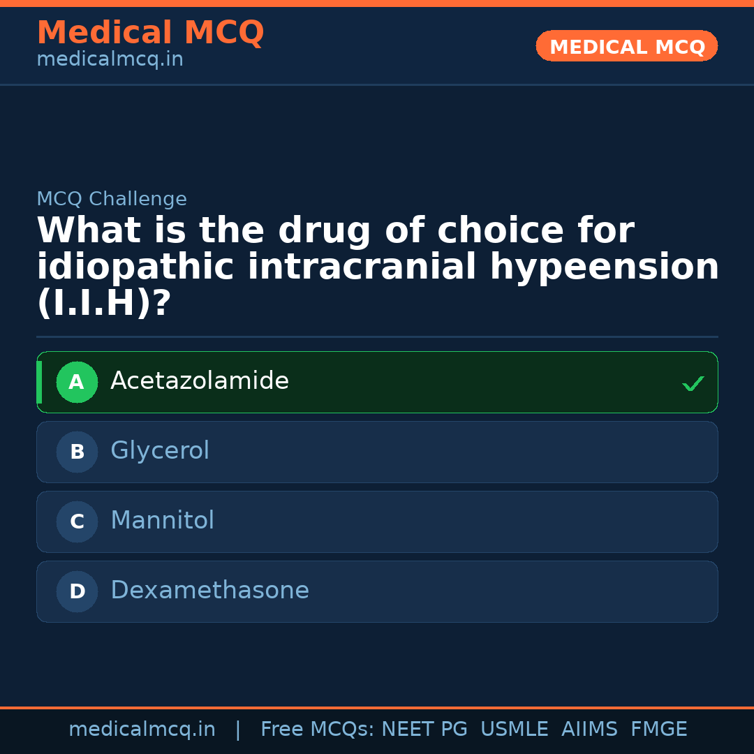Open the Medical MCQ header title
The width and height of the screenshot is (754, 754).
[150, 33]
